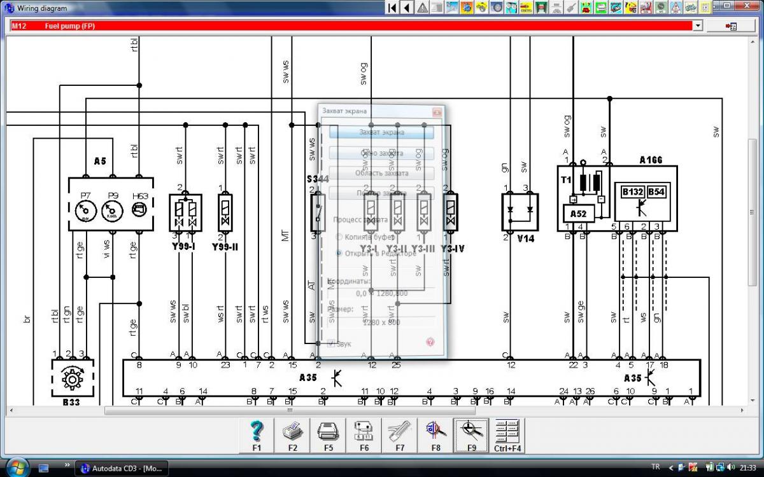The height and width of the screenshot is (477, 764).
Task: Click the 'S344' switch label
Action: coord(318,179)
